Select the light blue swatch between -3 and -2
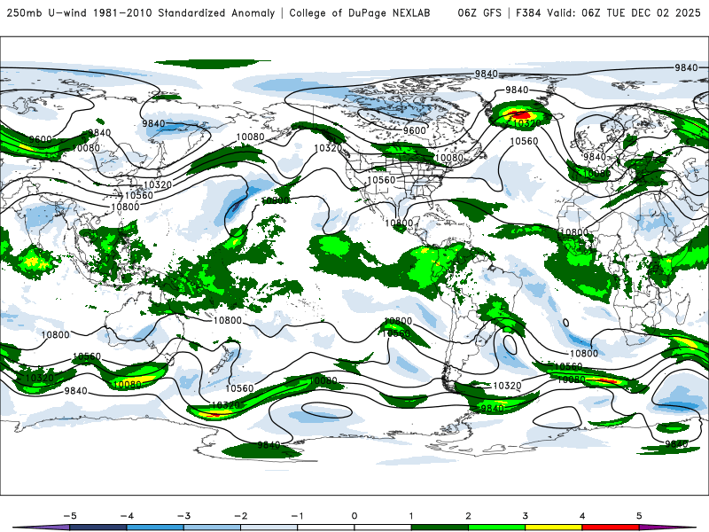709x532 pixels. [x=212, y=528]
